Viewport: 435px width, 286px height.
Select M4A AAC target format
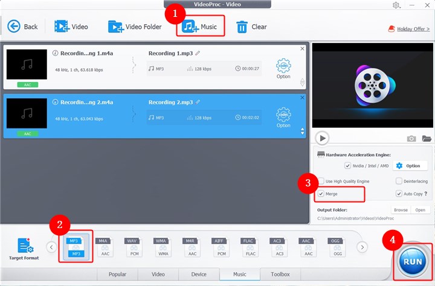[105, 247]
